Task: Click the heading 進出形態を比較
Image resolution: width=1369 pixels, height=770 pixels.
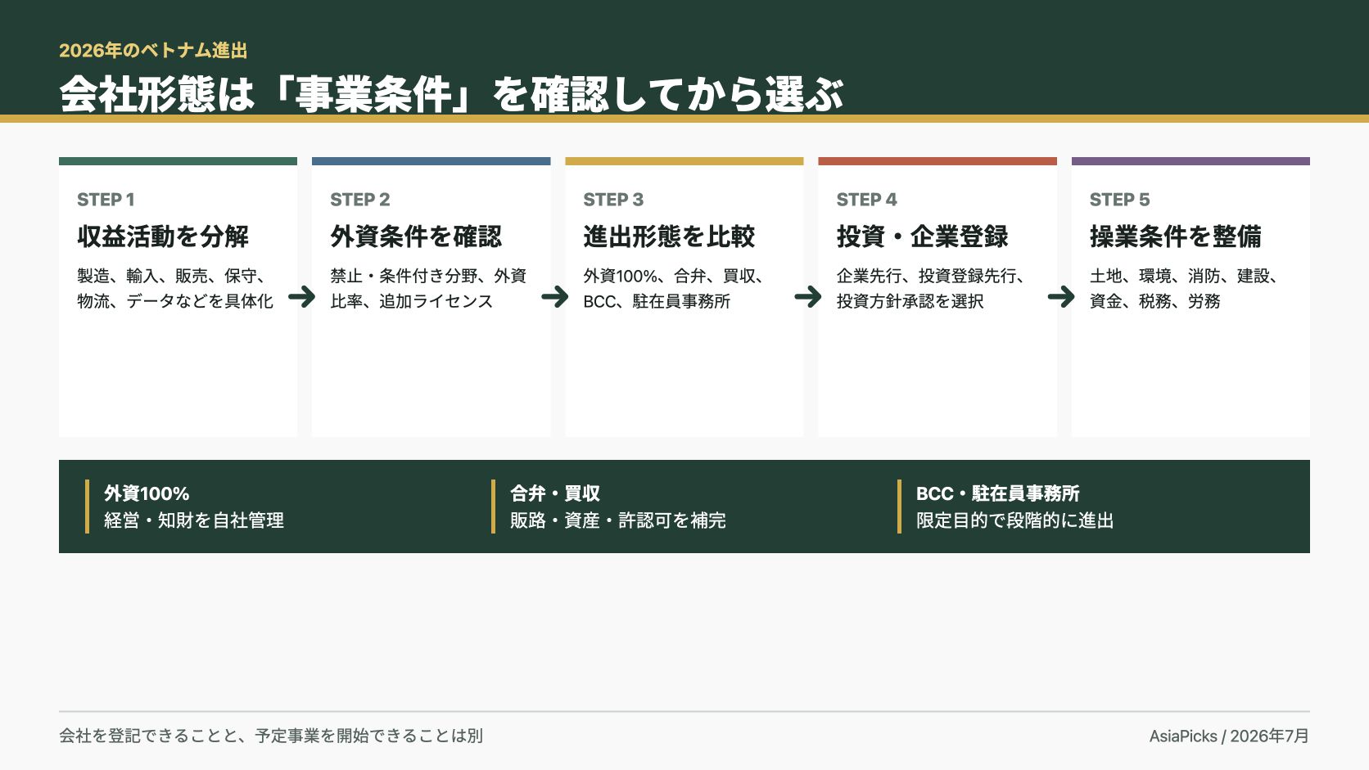Action: pyautogui.click(x=669, y=236)
